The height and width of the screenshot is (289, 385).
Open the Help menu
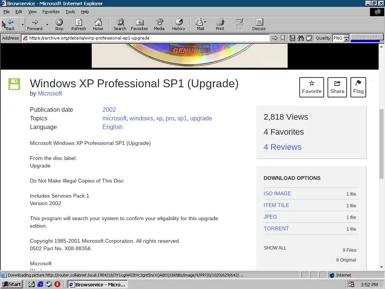(85, 12)
